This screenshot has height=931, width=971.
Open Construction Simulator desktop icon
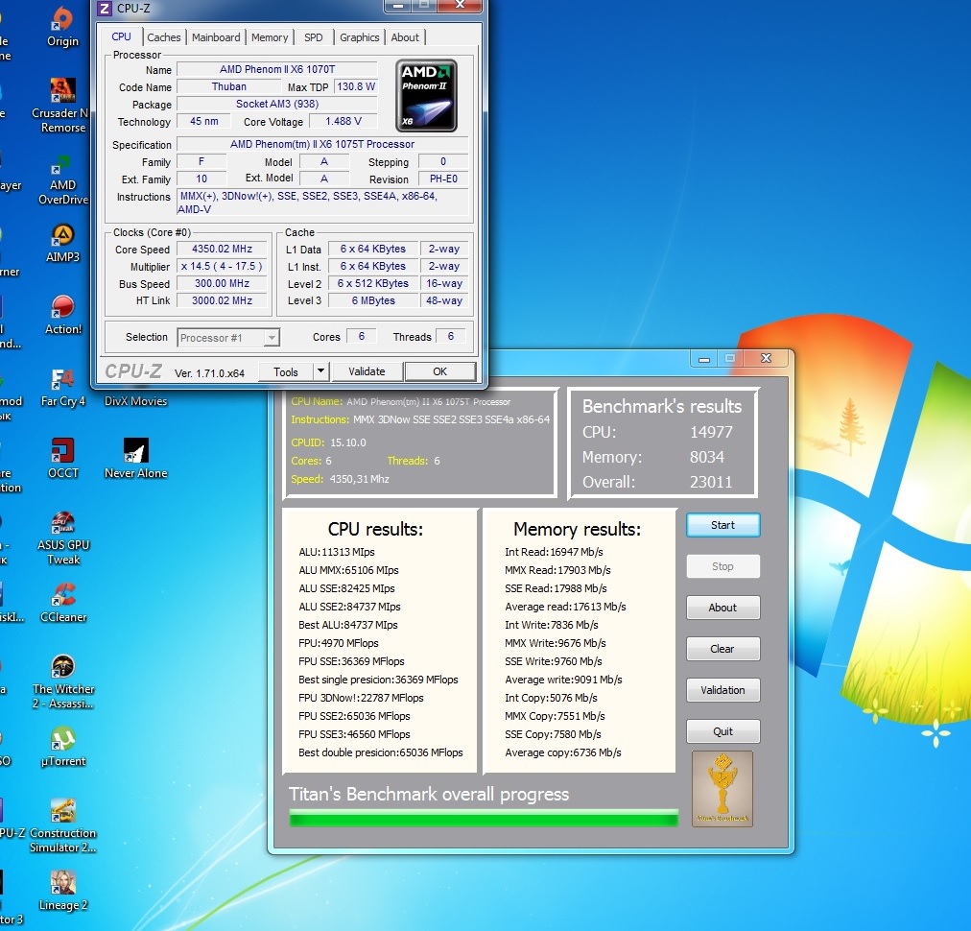click(x=62, y=826)
